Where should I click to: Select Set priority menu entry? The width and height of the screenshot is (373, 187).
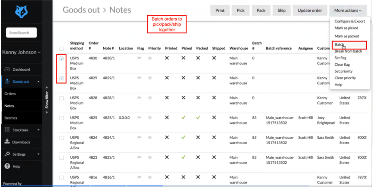click(343, 71)
